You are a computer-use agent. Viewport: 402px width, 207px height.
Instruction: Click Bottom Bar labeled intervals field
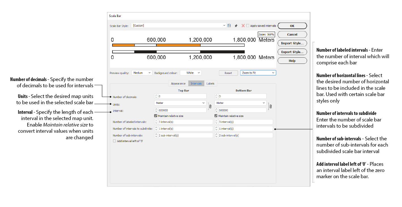[245, 122]
